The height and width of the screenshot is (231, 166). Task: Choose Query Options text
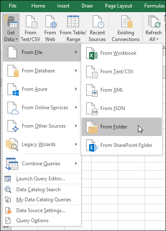(32, 221)
